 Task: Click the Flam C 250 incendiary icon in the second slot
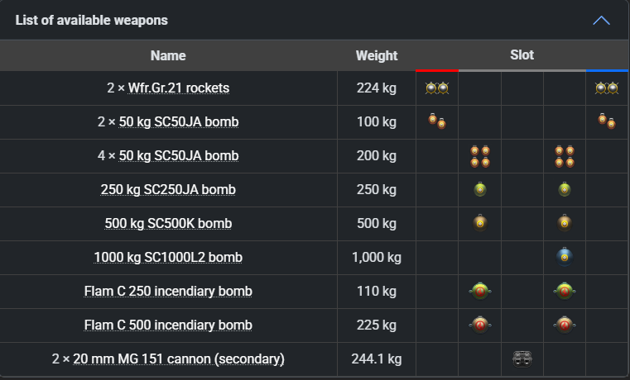479,292
